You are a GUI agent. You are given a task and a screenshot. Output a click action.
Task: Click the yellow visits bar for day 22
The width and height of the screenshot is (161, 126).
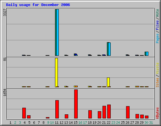pos(108,82)
